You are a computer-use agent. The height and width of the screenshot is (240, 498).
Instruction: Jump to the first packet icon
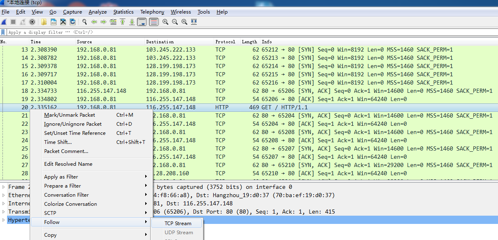[x=123, y=22]
